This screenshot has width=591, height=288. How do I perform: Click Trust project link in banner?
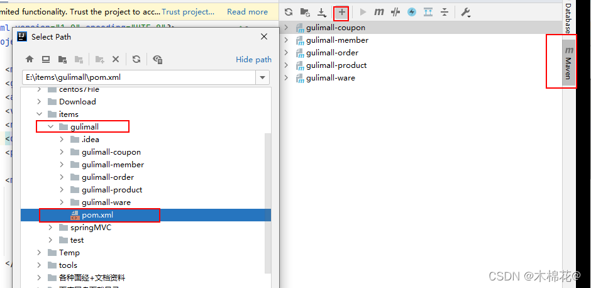tap(188, 12)
